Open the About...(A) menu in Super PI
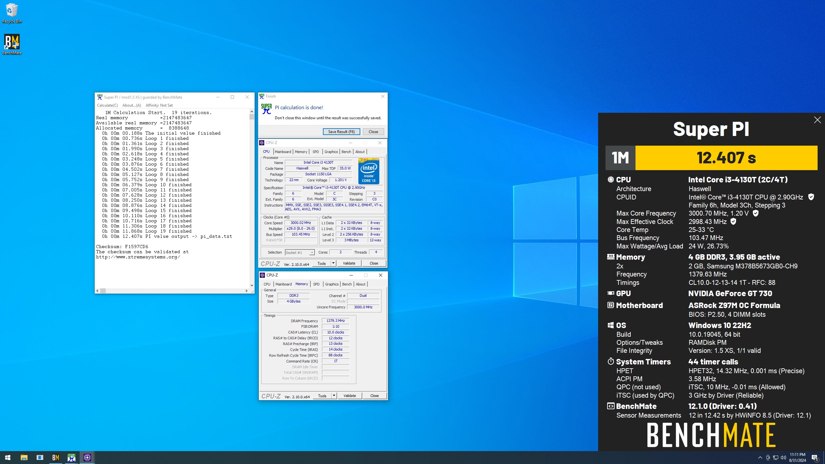 (131, 105)
